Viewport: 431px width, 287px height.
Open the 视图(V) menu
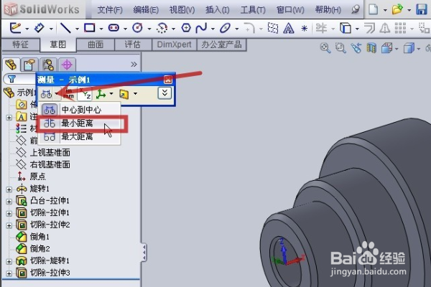pyautogui.click(x=182, y=10)
